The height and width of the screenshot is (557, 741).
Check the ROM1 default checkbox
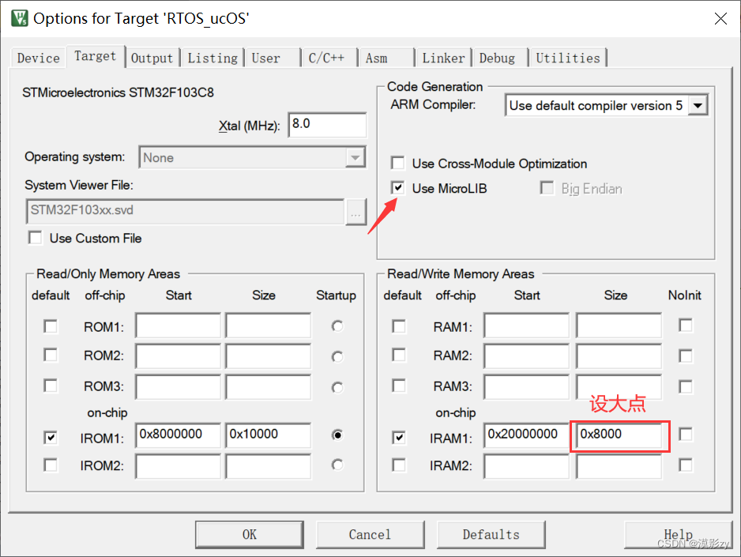tap(51, 326)
